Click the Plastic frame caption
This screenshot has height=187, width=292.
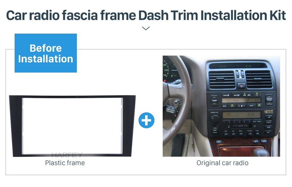(65, 163)
